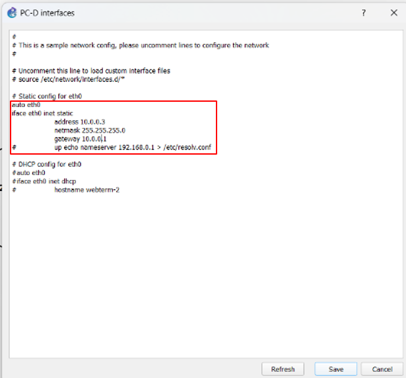Image resolution: width=406 pixels, height=378 pixels.
Task: Click the uncommented 'auto eth0' line
Action: pyautogui.click(x=26, y=105)
